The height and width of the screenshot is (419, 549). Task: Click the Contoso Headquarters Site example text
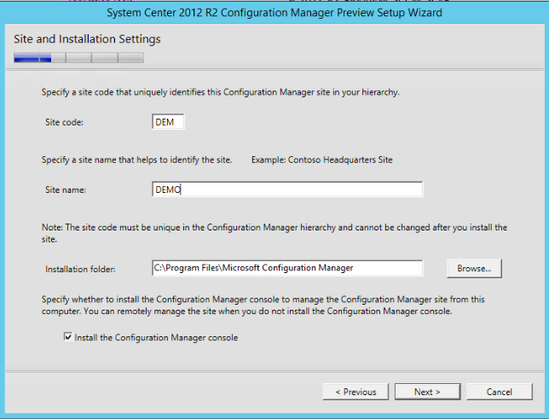(321, 160)
